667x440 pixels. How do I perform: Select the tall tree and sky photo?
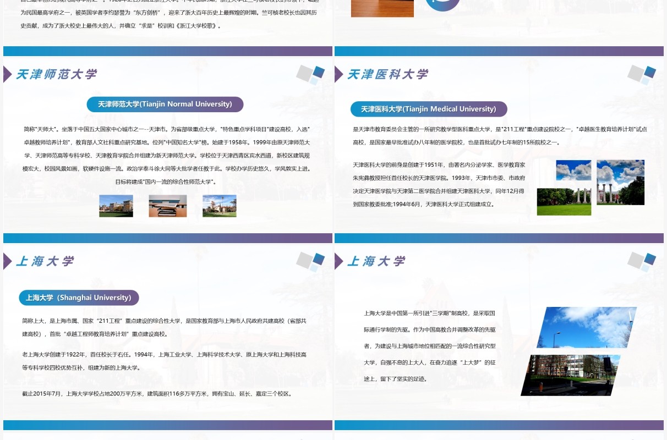click(620, 183)
